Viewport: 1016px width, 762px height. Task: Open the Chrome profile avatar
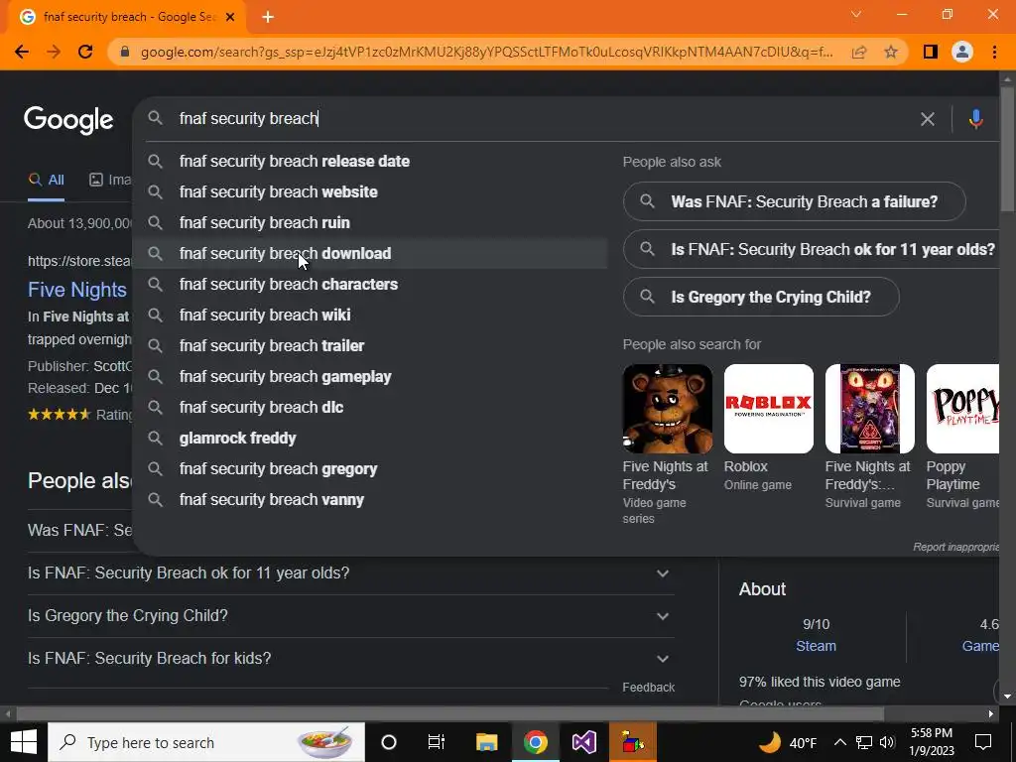coord(962,52)
